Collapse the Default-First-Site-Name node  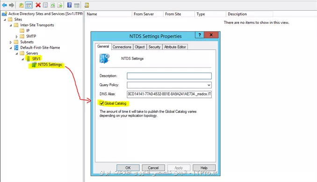tap(11, 48)
